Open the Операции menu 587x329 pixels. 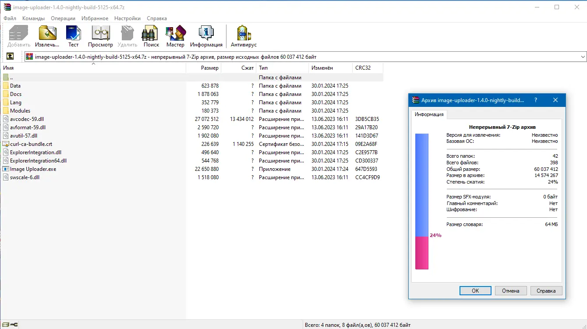tap(63, 18)
